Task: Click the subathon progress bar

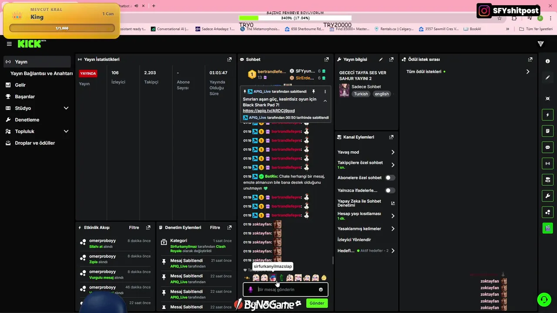Action: tap(295, 18)
